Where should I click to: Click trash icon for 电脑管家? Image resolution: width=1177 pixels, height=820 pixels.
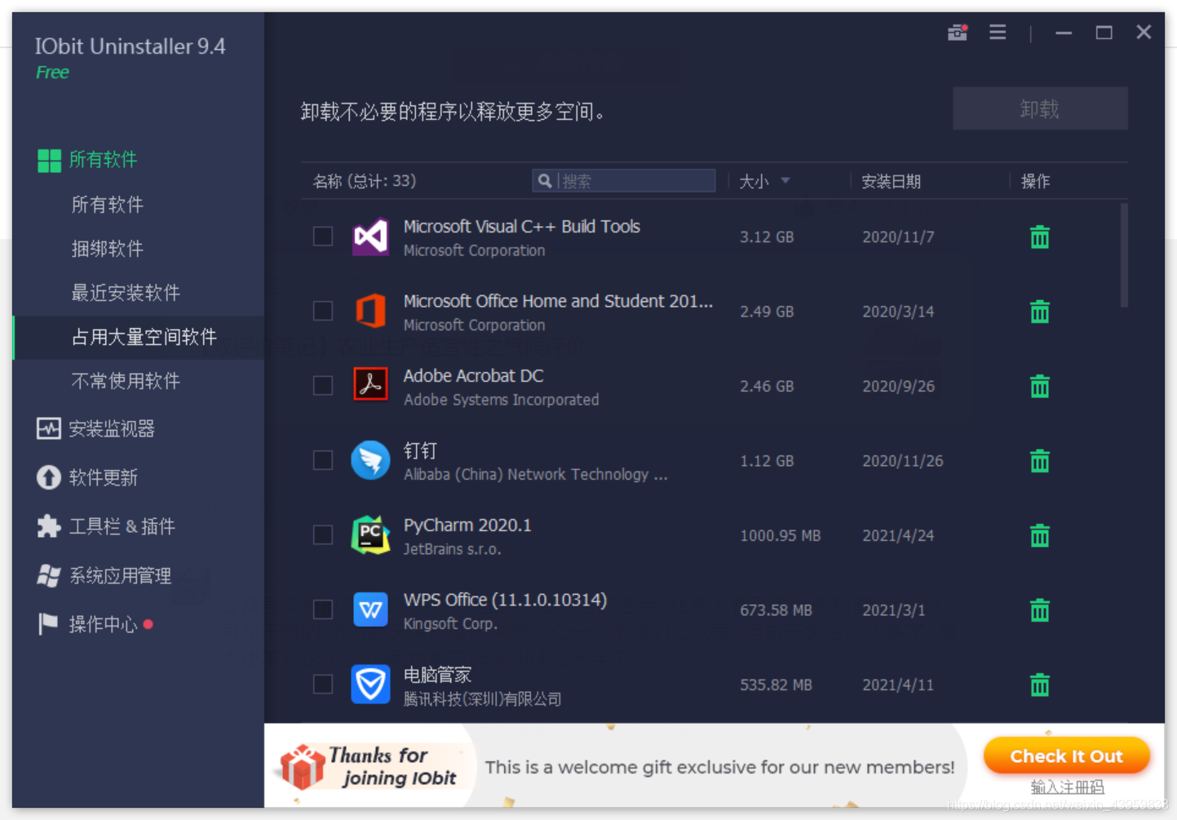pyautogui.click(x=1039, y=685)
